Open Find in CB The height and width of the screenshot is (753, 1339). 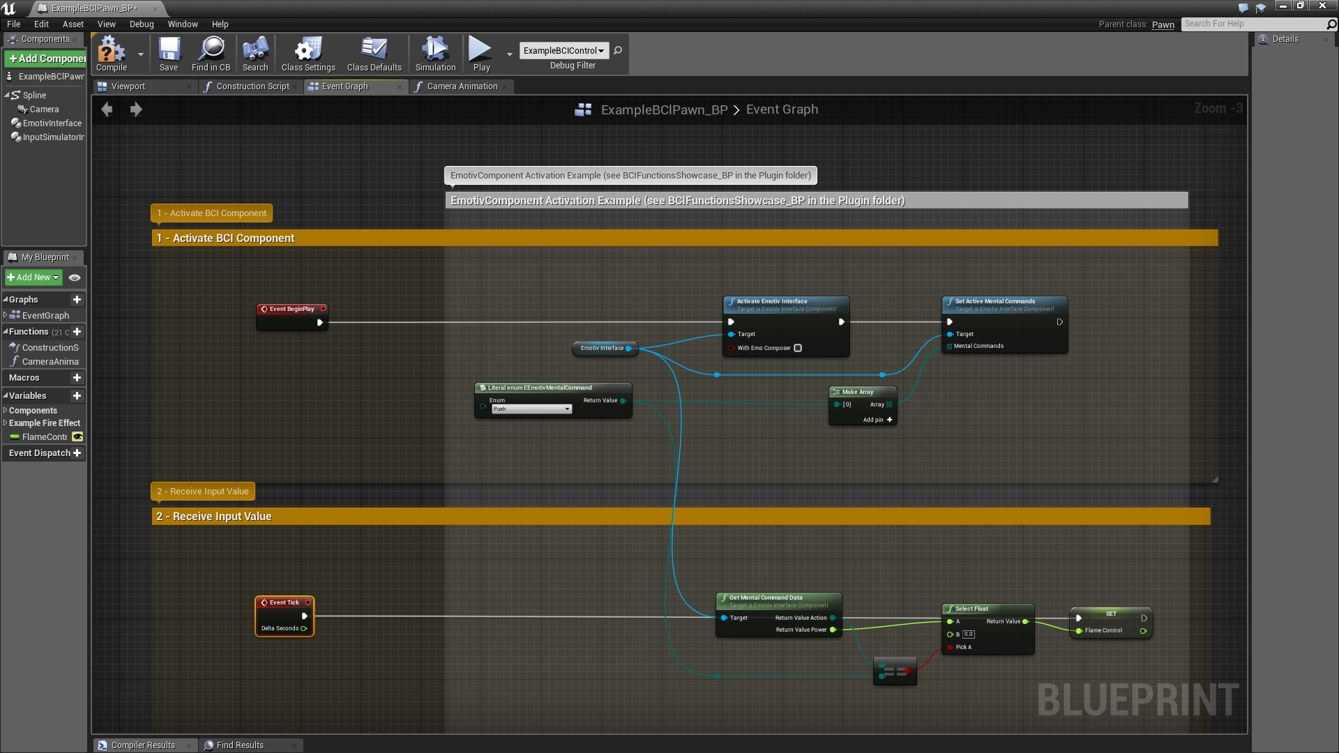[211, 54]
